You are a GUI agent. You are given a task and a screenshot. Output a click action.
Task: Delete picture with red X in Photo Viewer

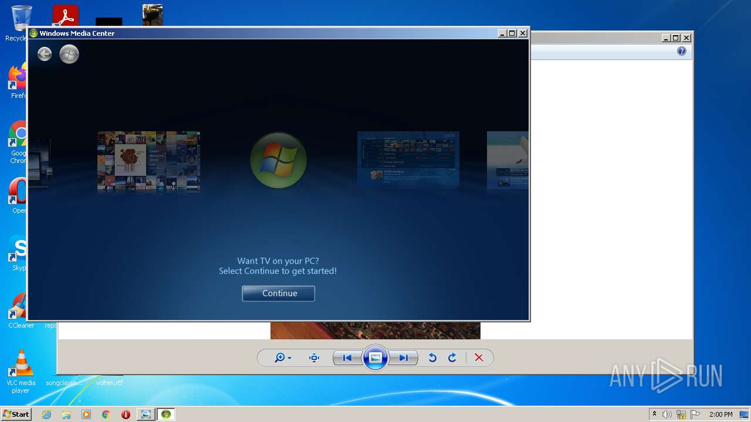(479, 358)
